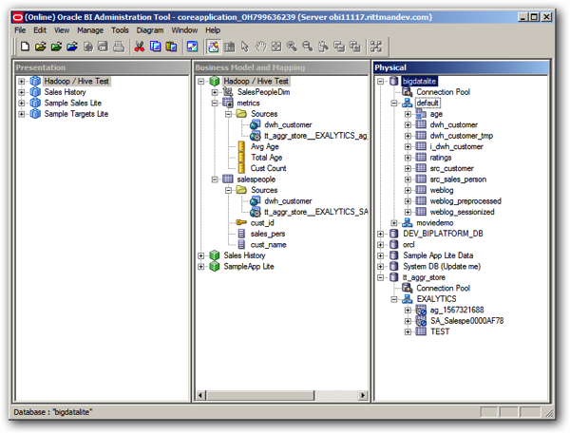
Task: Click the Hadoop / Hive Test business model cube icon
Action: pyautogui.click(x=215, y=81)
